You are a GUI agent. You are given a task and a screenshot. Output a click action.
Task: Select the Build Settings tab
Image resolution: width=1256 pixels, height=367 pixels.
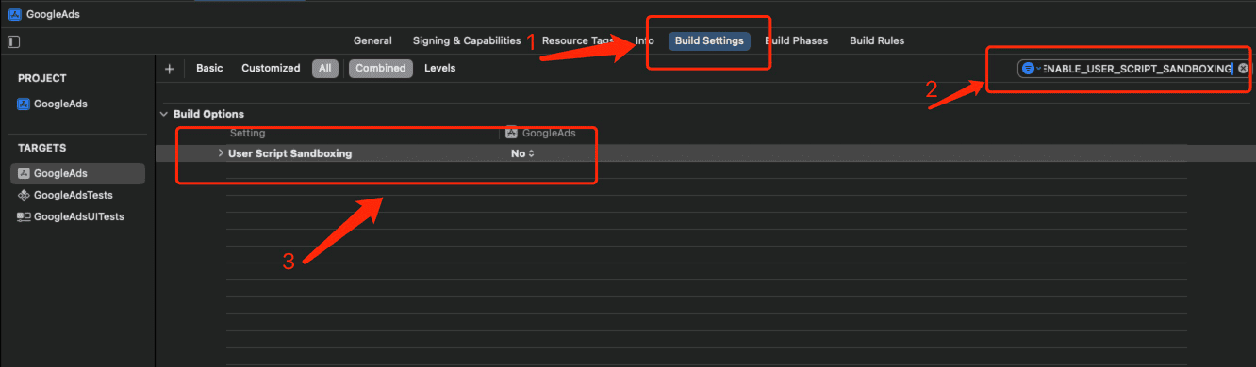(709, 40)
